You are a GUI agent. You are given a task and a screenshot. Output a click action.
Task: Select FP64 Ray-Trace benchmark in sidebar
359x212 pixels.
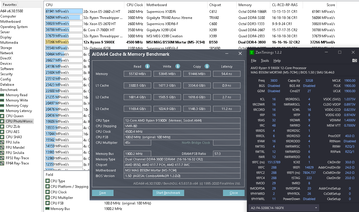point(17,163)
